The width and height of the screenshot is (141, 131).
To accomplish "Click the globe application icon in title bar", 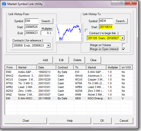I will tap(4, 4).
